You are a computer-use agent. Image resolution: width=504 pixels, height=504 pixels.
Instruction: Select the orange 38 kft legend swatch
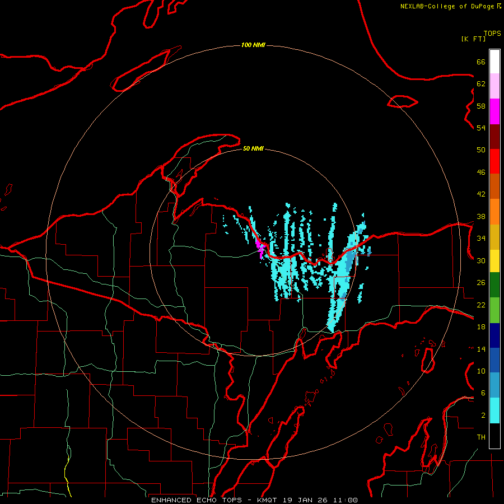tap(494, 212)
